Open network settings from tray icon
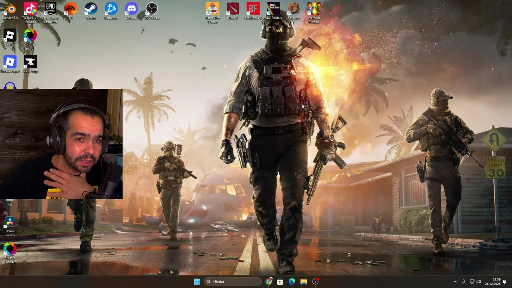 [x=472, y=282]
